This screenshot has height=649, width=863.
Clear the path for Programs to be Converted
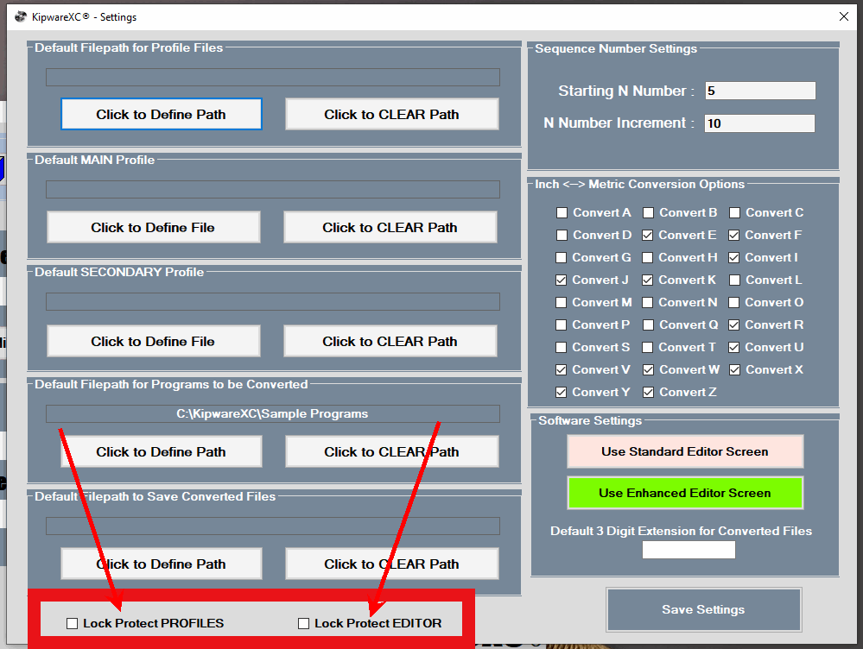click(391, 451)
